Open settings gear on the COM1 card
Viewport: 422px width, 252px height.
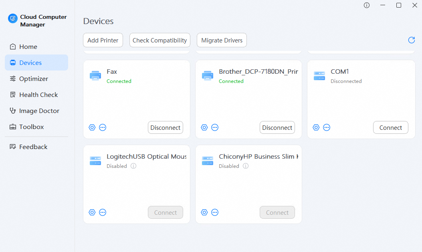point(316,127)
